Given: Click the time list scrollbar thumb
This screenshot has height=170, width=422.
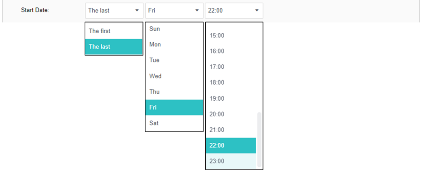Looking at the screenshot, I should tap(259, 140).
